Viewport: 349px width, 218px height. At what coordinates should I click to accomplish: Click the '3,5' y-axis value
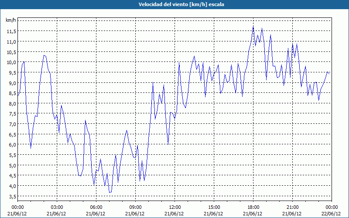(x=12, y=197)
